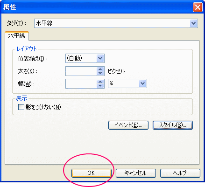
Task: Increase 幅(W) with the up arrow
Action: [x=100, y=82]
